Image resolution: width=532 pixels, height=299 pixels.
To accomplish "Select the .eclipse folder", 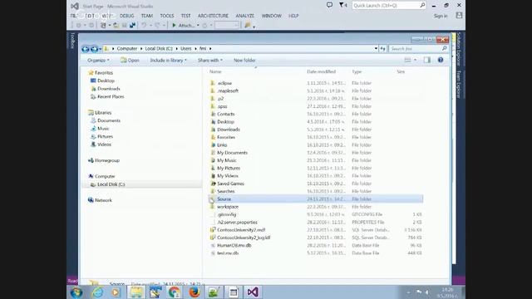I will click(x=224, y=83).
